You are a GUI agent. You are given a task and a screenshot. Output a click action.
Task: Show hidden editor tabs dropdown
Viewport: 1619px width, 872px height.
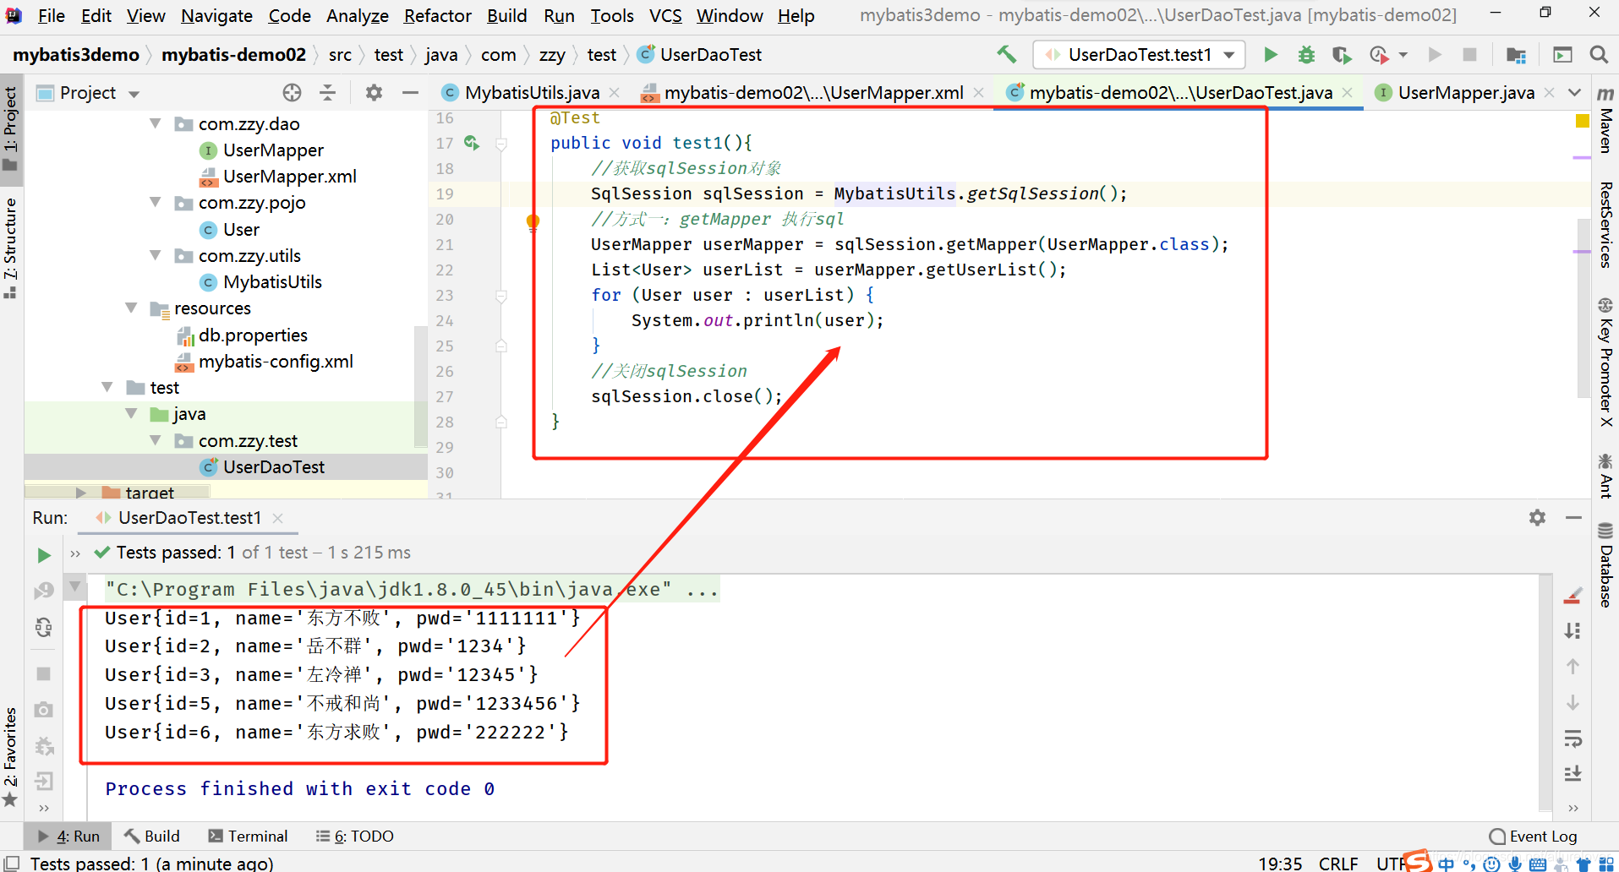click(x=1574, y=93)
